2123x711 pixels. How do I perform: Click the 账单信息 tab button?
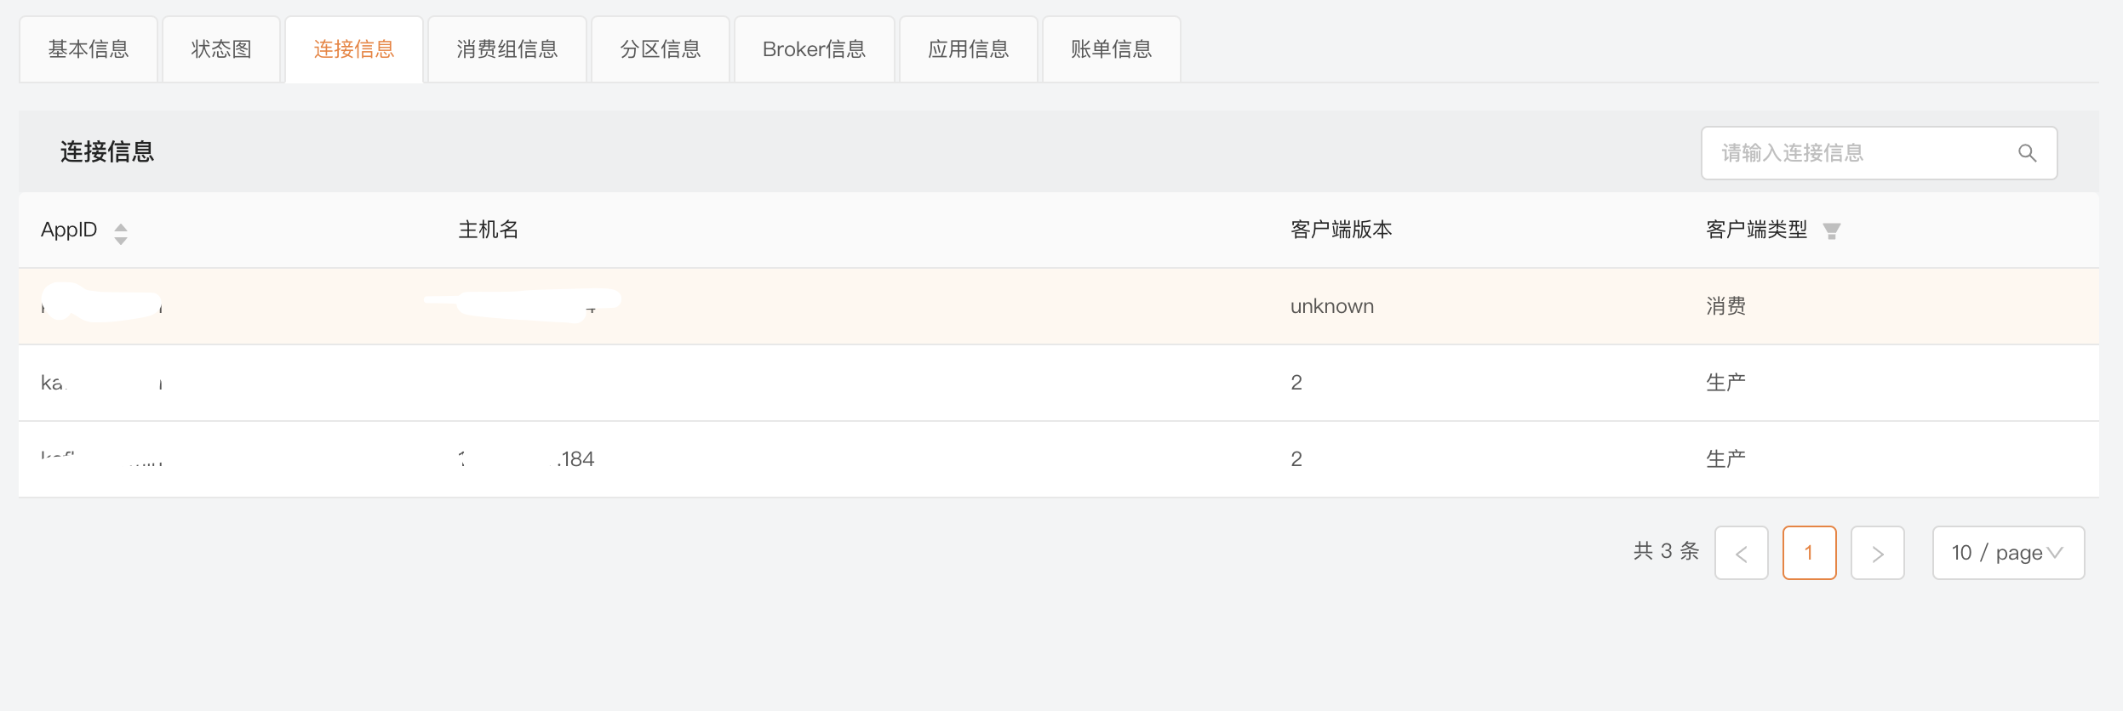pos(1112,49)
